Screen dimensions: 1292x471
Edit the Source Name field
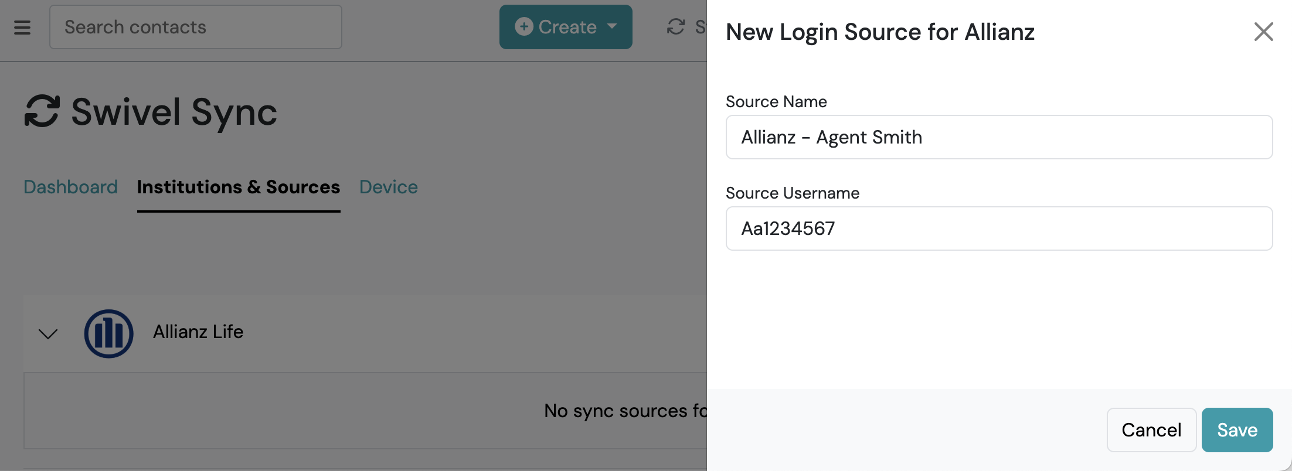pos(999,137)
